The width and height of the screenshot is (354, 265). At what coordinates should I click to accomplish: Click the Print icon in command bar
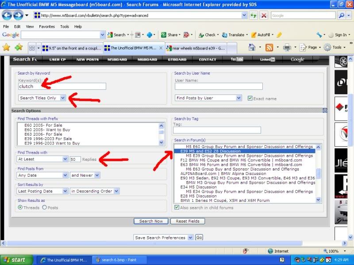(x=287, y=48)
